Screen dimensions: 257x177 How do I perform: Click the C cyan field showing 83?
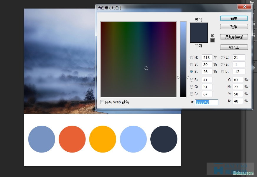coord(238,80)
